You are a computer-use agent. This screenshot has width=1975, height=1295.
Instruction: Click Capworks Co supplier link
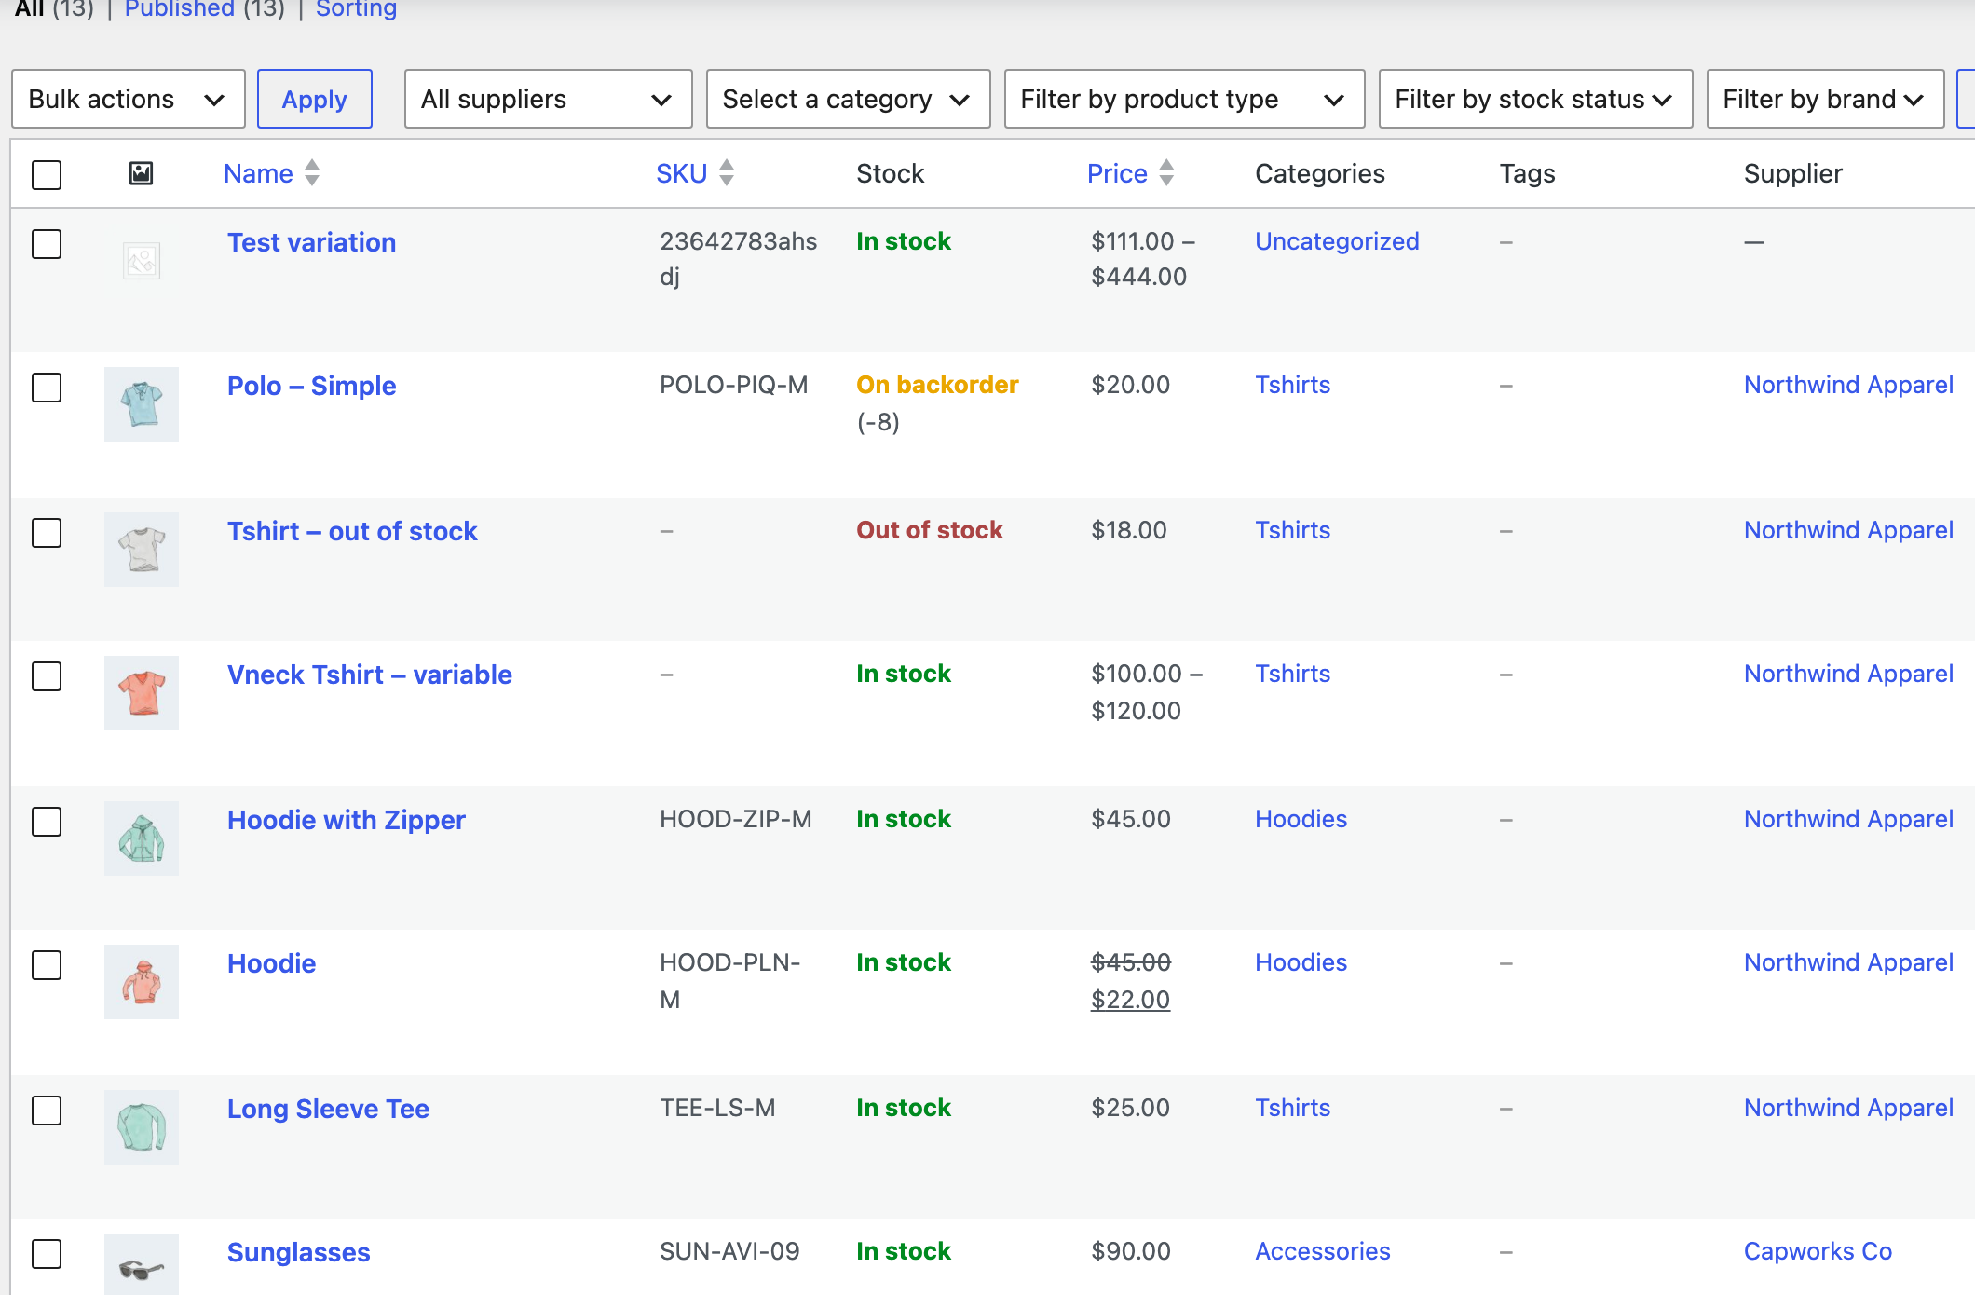click(1818, 1251)
